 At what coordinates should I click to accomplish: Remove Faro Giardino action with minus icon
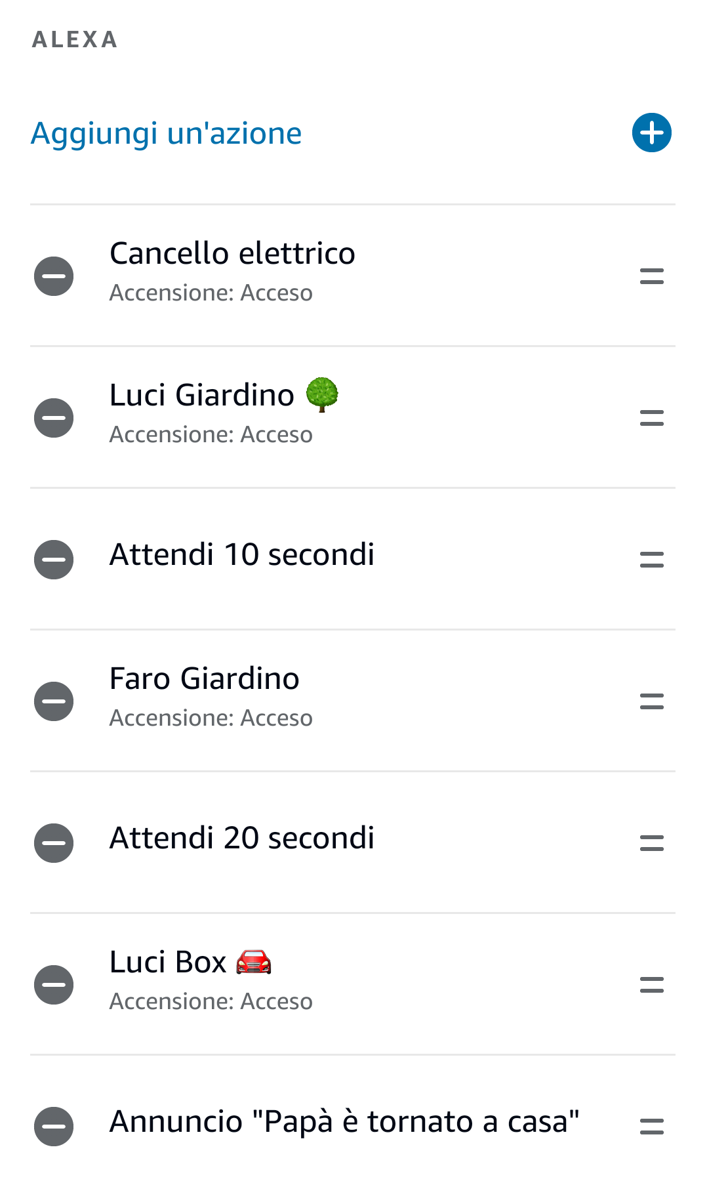tap(54, 701)
